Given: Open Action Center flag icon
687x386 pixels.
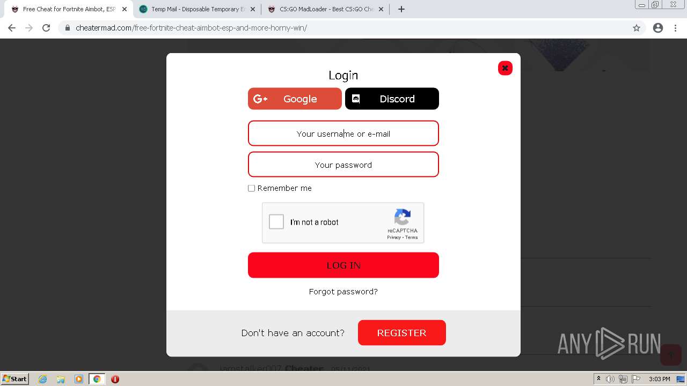Looking at the screenshot, I should pos(636,379).
